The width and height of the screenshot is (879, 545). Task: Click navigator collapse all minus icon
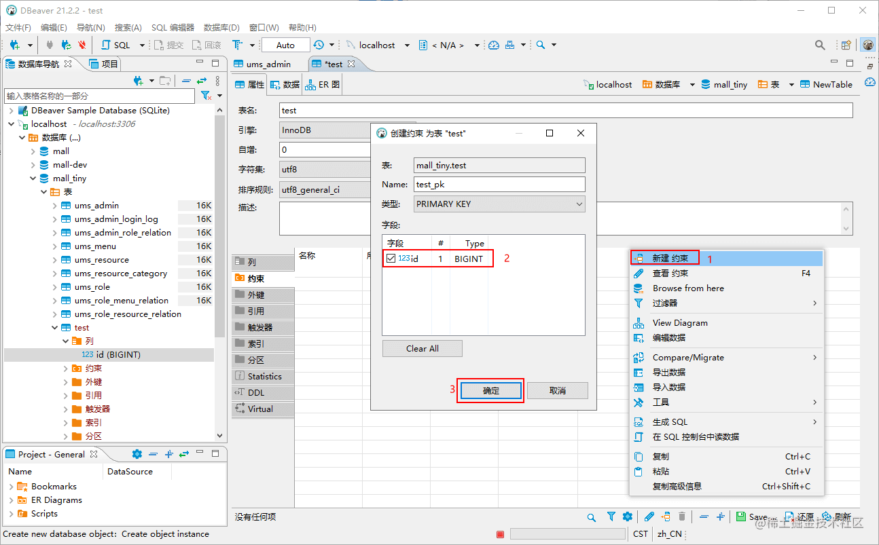click(186, 81)
